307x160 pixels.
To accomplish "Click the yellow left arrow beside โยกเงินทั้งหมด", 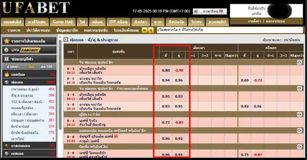I will tap(145, 30).
